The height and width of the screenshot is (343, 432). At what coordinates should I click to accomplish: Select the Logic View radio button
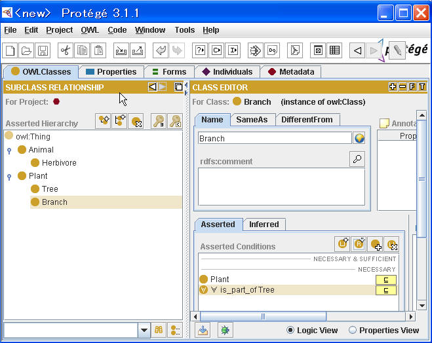click(291, 330)
